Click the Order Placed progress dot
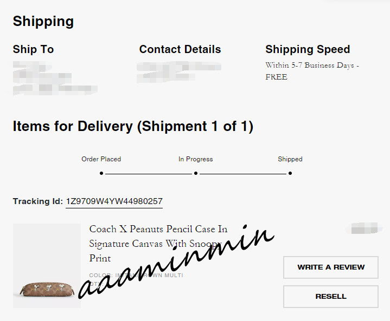The image size is (390, 321). pos(101,174)
